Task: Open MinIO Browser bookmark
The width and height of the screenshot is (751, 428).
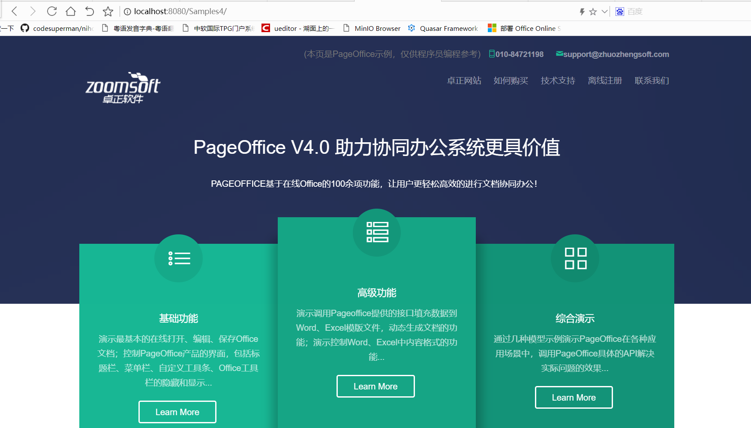Action: (x=372, y=28)
